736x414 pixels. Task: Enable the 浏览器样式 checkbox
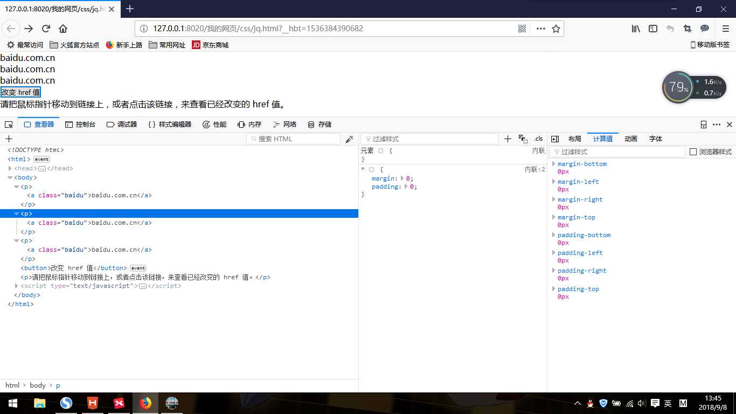coord(693,152)
